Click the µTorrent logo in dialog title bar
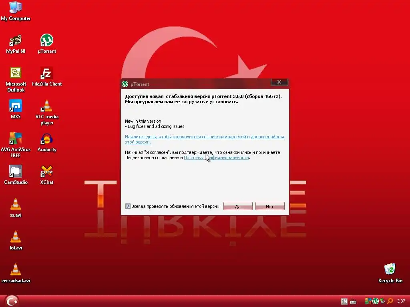Viewport: 410px width, 307px height. (125, 84)
